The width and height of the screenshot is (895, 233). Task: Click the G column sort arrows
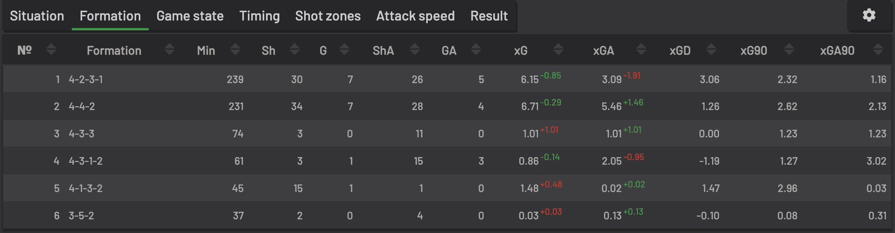tap(344, 50)
